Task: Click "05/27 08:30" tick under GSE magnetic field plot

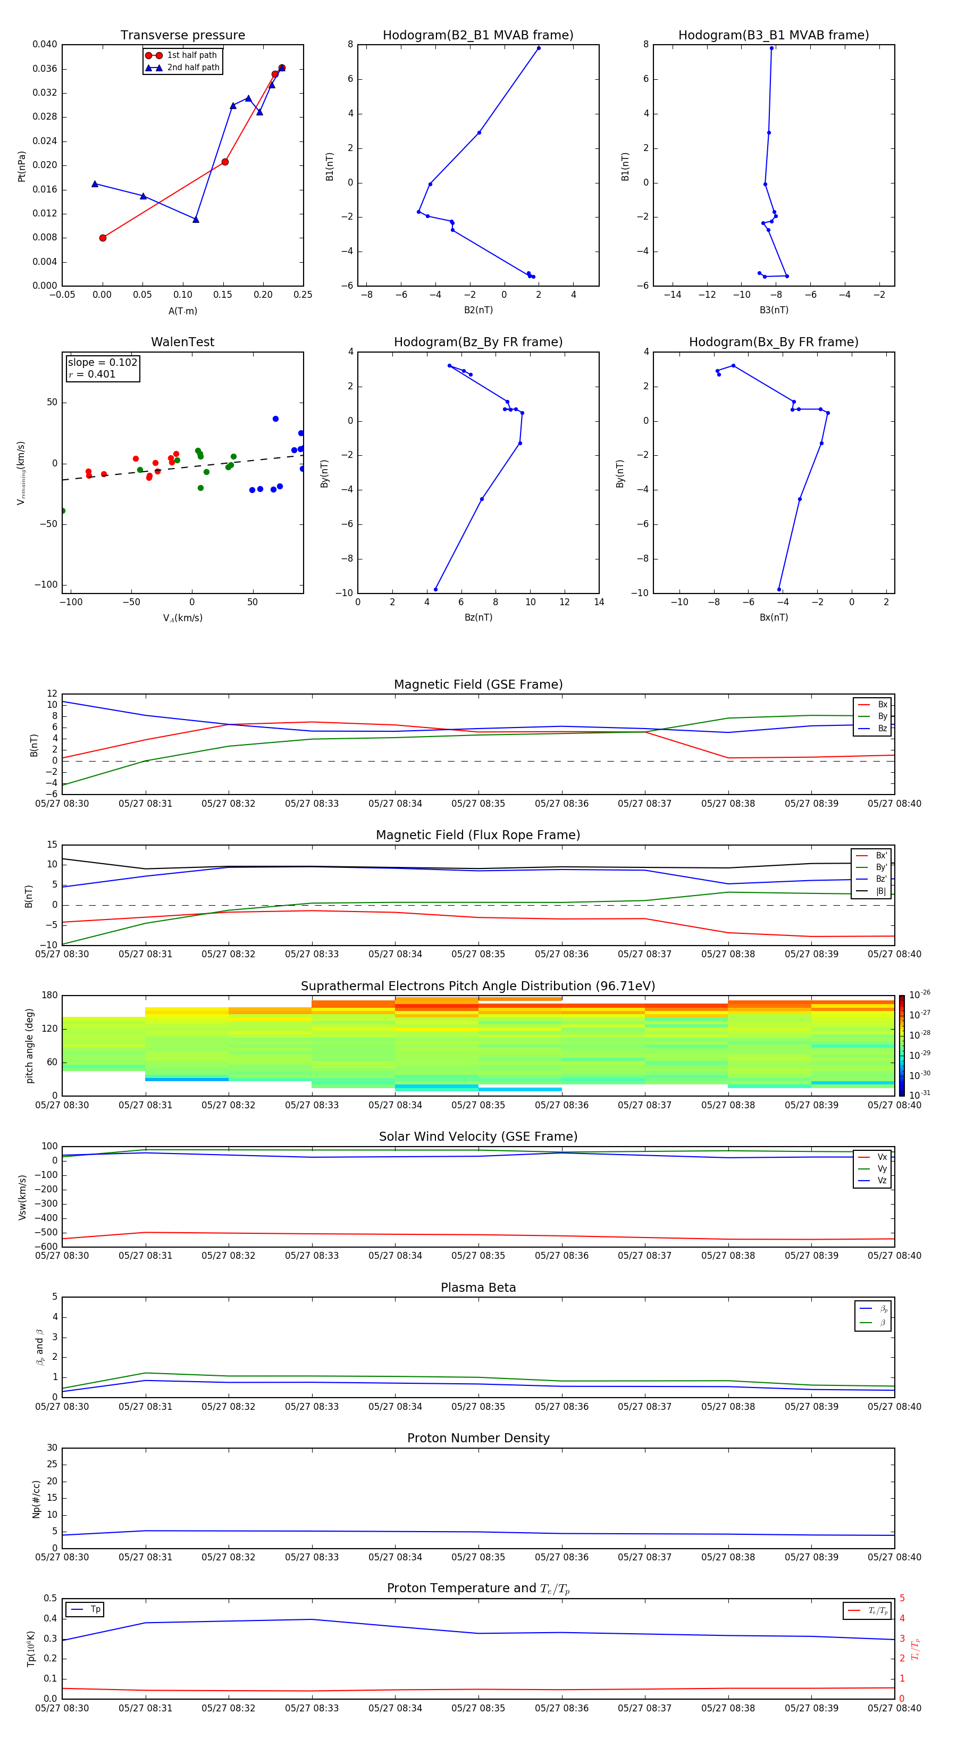Action: pos(62,804)
